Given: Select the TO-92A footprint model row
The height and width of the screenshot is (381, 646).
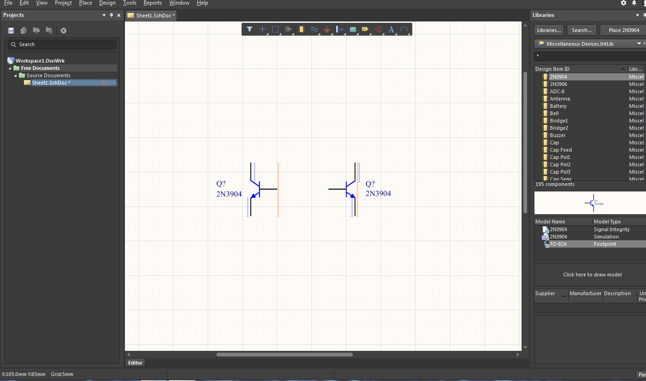Looking at the screenshot, I should pos(590,244).
